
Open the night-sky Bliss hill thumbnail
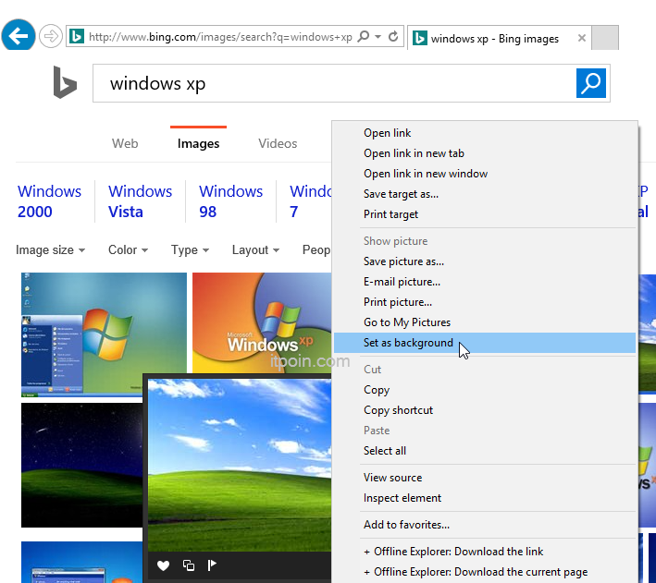(x=81, y=465)
